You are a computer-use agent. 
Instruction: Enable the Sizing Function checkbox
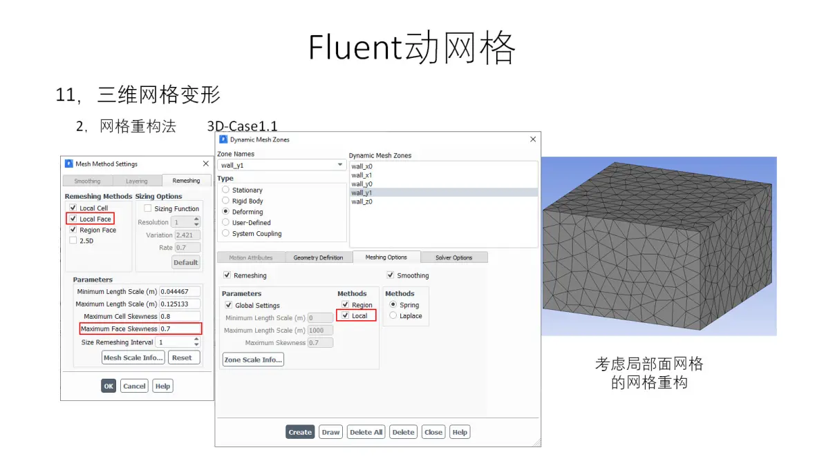click(x=148, y=208)
